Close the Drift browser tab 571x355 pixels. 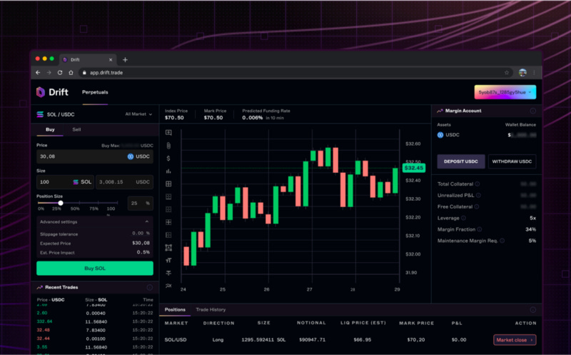111,59
